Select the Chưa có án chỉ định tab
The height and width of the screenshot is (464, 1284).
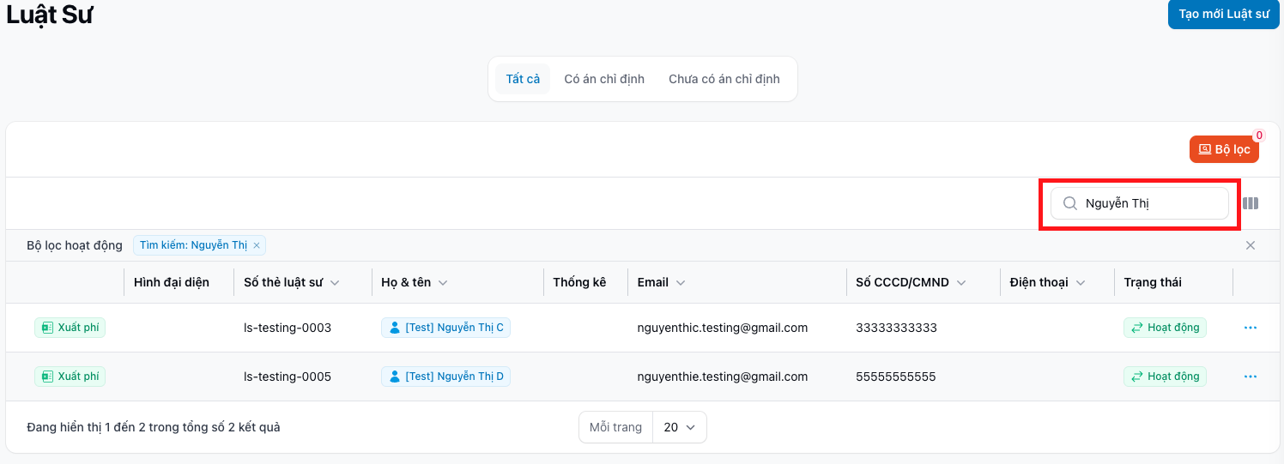pyautogui.click(x=724, y=79)
